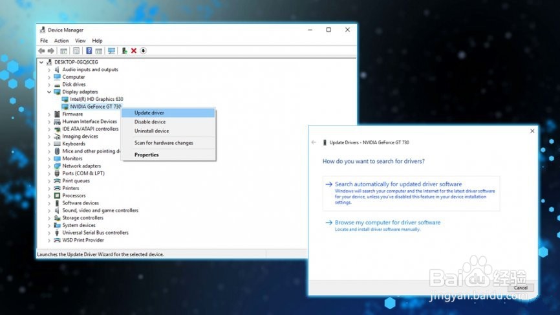The image size is (560, 315).
Task: Click the show/hide console tree toolbar icon
Action: (63, 50)
